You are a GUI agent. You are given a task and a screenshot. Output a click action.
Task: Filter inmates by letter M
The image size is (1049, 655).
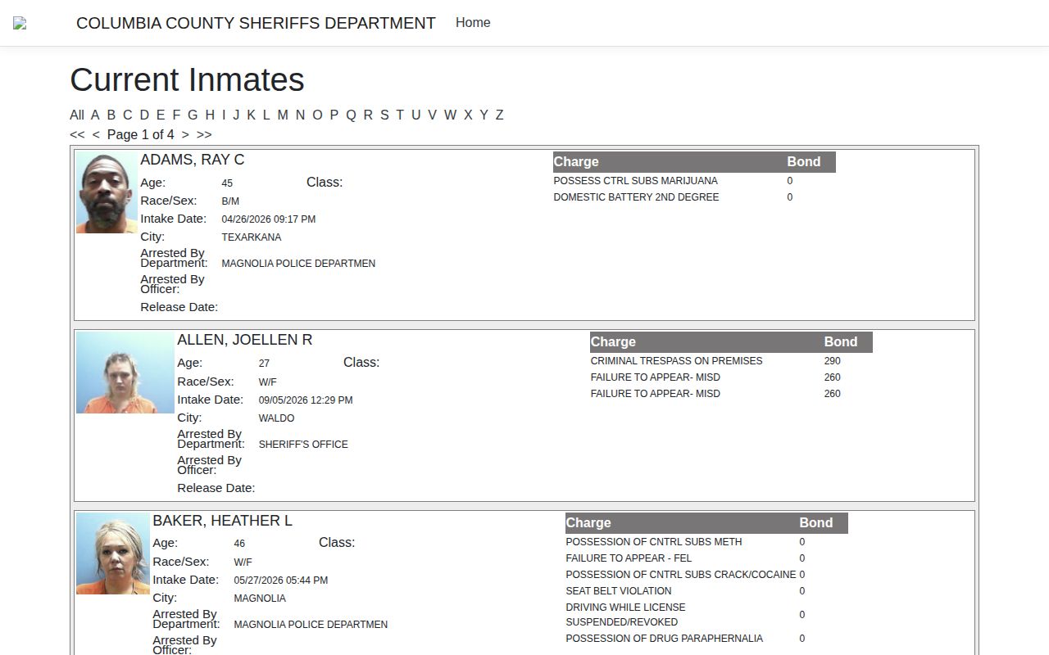(283, 115)
